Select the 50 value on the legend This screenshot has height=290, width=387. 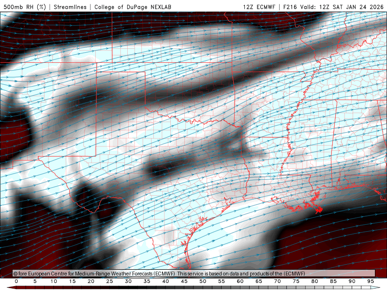(203, 281)
